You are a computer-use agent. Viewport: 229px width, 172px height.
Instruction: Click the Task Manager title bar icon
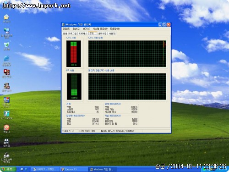(x=63, y=24)
